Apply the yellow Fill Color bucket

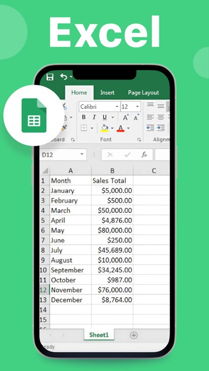click(104, 128)
